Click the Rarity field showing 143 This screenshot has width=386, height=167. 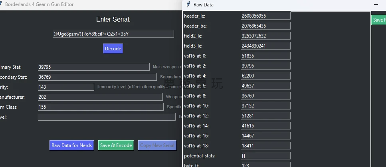pos(66,87)
